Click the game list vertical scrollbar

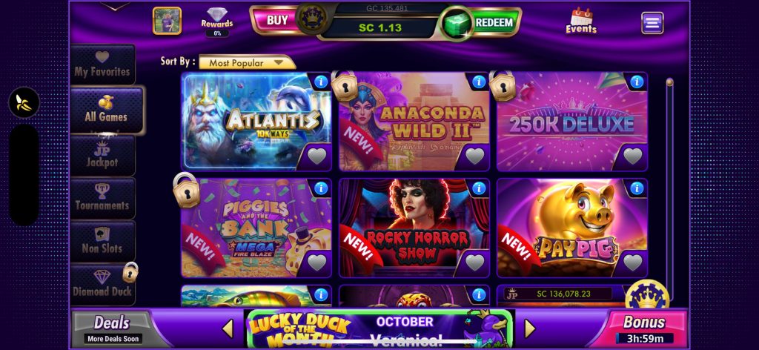pyautogui.click(x=669, y=189)
